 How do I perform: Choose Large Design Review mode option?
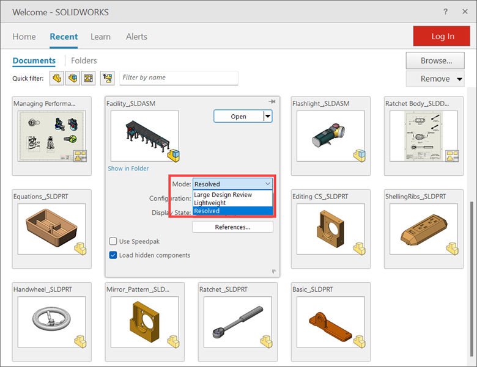pos(233,195)
